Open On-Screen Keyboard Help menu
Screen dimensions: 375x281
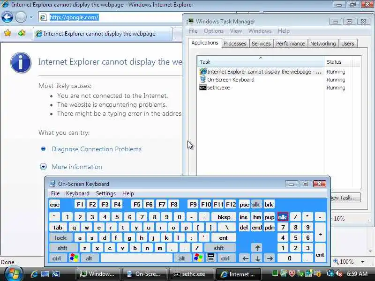coord(128,193)
